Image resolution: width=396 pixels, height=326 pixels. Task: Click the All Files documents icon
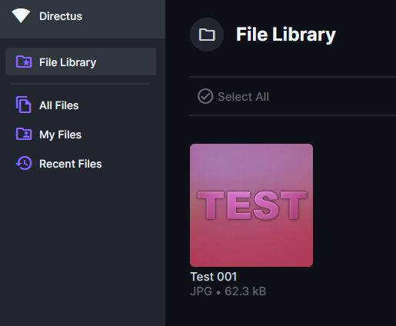[x=24, y=105]
